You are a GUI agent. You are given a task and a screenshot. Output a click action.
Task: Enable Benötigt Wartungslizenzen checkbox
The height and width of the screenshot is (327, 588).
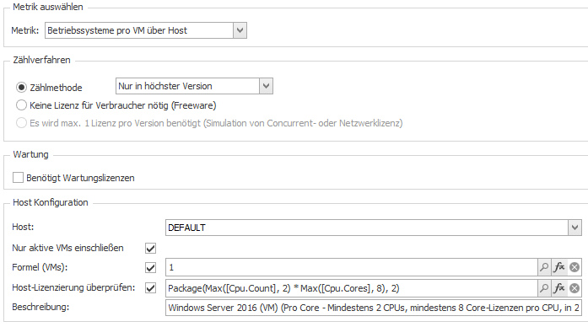pyautogui.click(x=18, y=178)
